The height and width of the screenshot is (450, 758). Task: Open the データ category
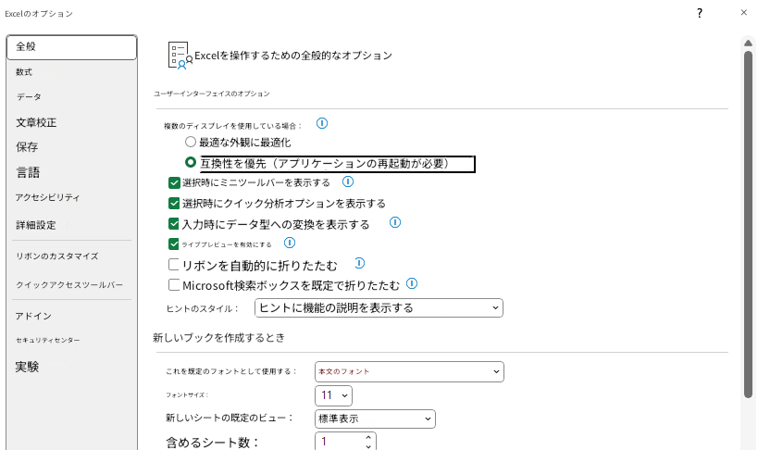pos(71,97)
